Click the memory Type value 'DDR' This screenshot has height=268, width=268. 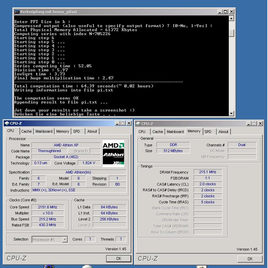click(173, 145)
